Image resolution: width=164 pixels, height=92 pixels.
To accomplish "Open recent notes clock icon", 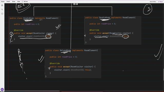I will click(x=2, y=14).
